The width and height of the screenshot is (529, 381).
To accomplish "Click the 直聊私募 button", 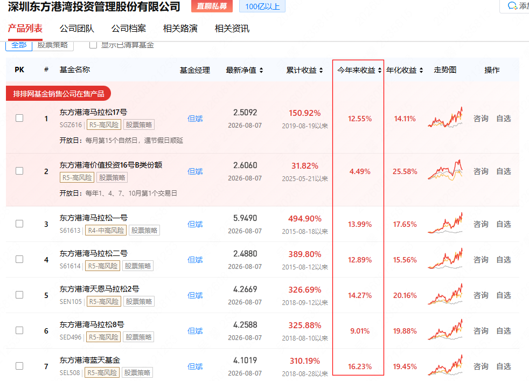I will [212, 6].
